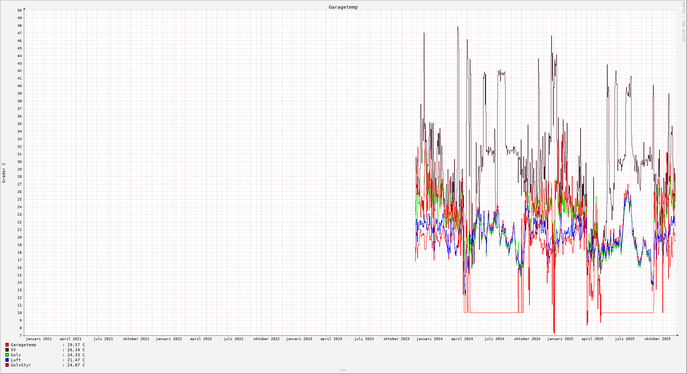The height and width of the screenshot is (374, 687).
Task: Click the RRDTOOL / TOBI OETIKER watermark
Action: (x=683, y=22)
